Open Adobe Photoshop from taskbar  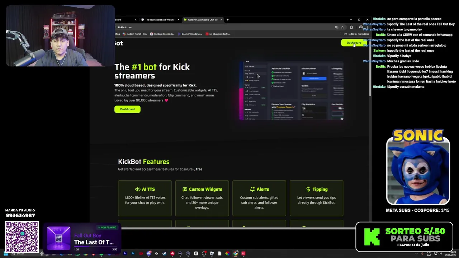coord(133,253)
